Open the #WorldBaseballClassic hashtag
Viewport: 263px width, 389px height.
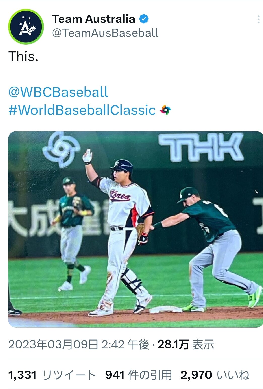pos(82,110)
